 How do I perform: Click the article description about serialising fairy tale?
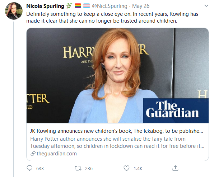click(117, 142)
